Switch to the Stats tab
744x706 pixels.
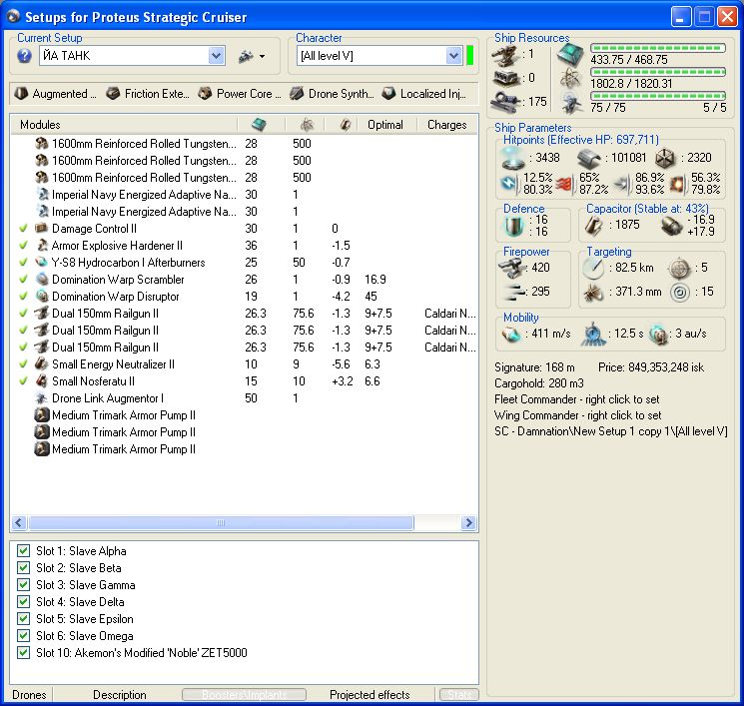458,695
